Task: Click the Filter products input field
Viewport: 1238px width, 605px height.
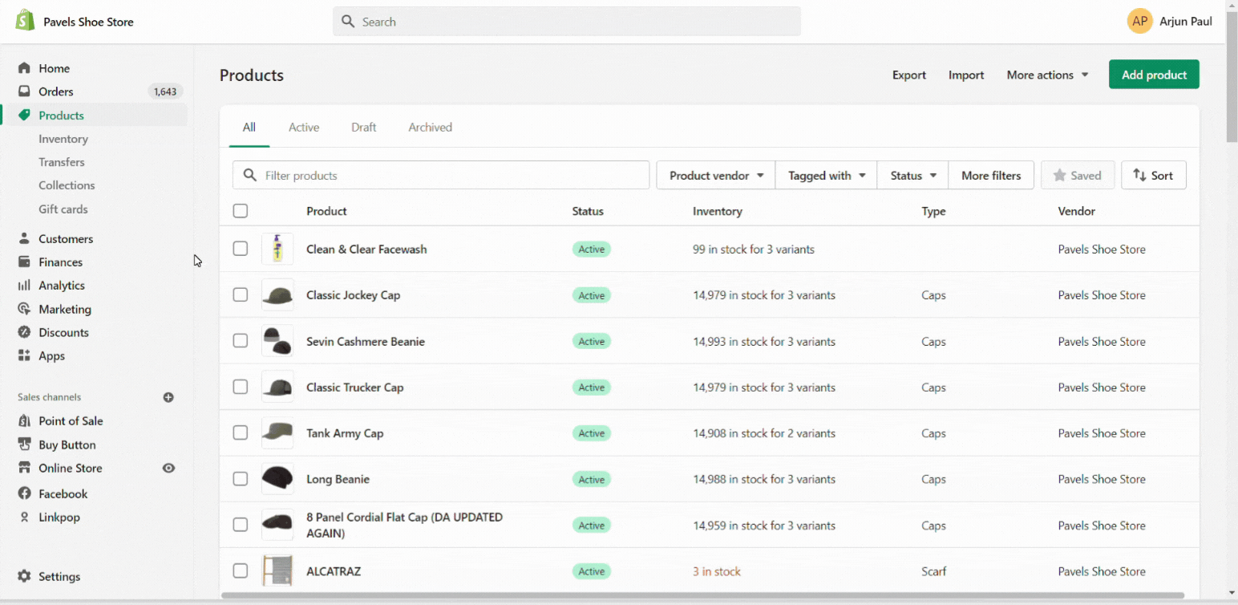Action: click(x=449, y=175)
